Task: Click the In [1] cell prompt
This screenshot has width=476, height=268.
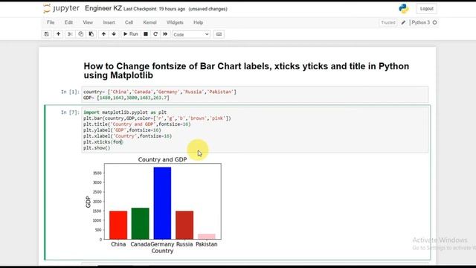Action: tap(70, 92)
